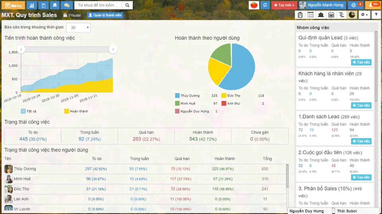Open the @ mentions icon
Image resolution: width=382 pixels, height=214 pixels.
355,5
